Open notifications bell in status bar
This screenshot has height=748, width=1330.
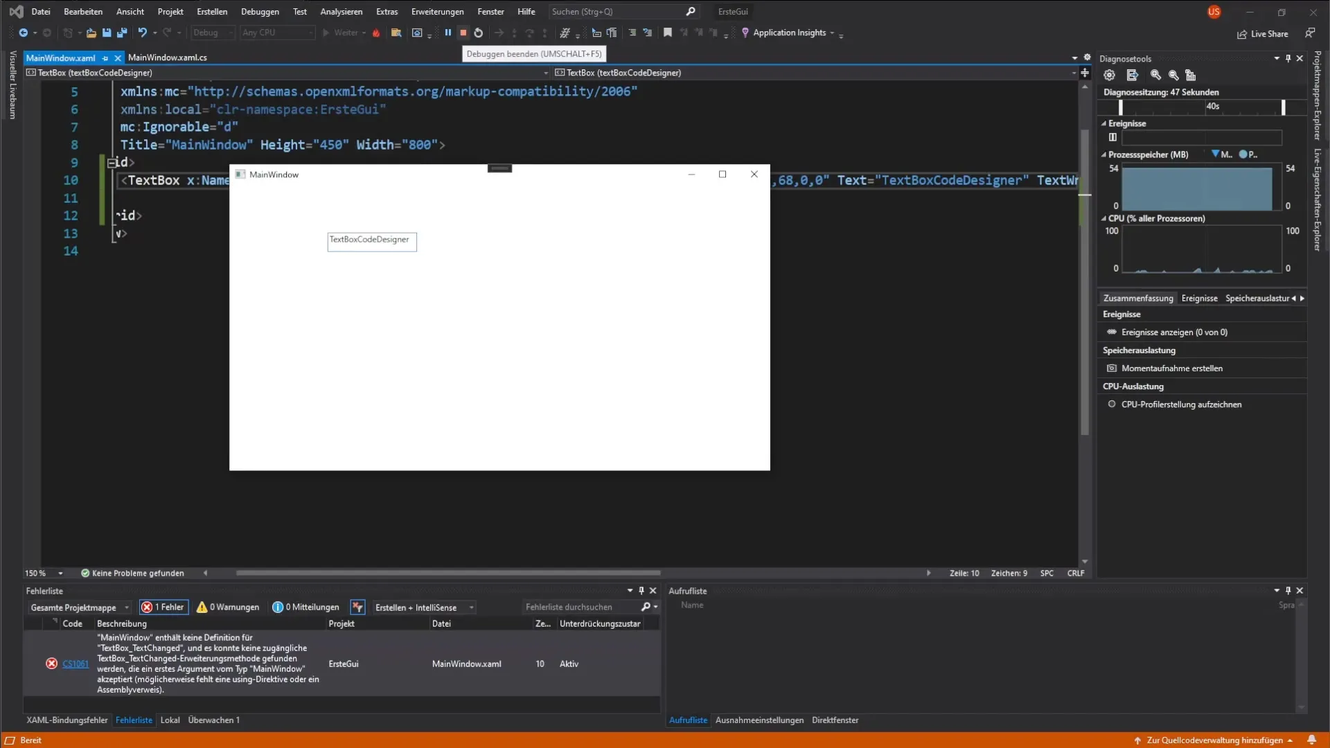point(1312,740)
